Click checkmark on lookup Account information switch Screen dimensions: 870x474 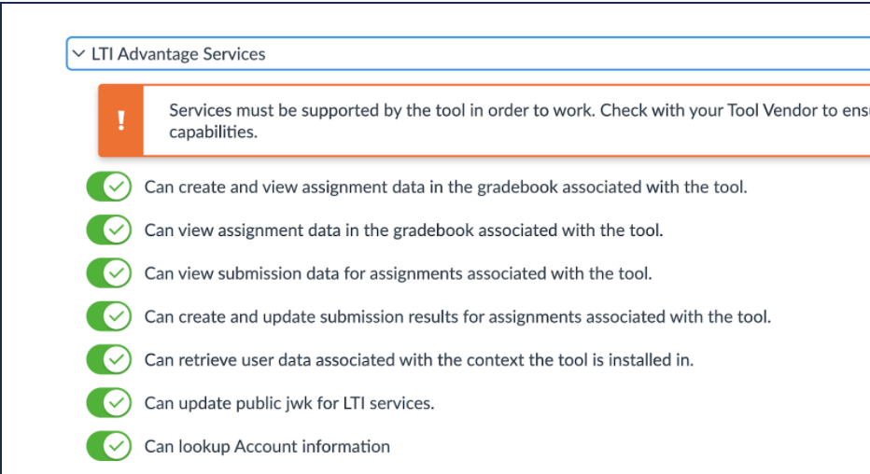[x=117, y=446]
